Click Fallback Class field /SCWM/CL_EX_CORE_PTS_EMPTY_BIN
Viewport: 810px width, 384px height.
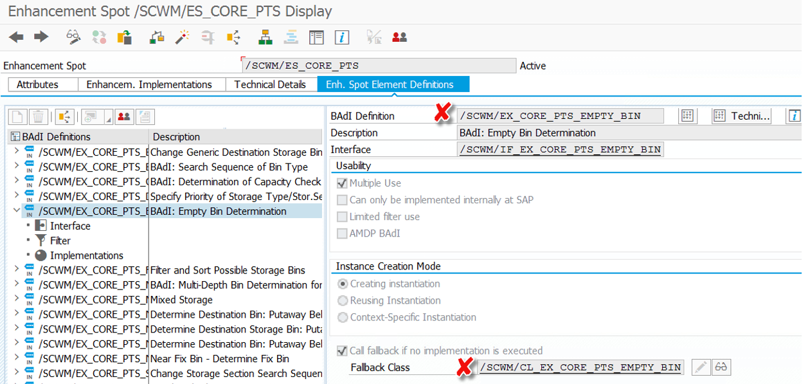580,367
